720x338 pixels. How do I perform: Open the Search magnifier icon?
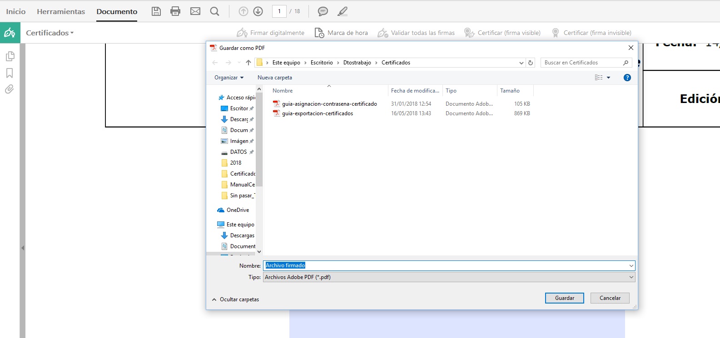[x=215, y=11]
